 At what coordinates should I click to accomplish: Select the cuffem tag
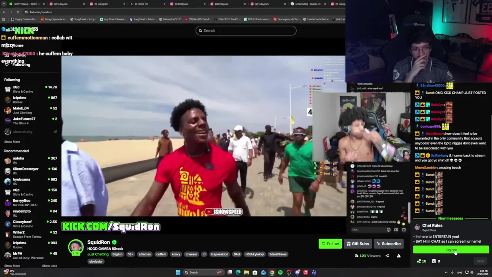coord(161,254)
